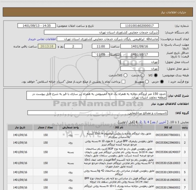Click the تعداد / مقدار column header

46,128
